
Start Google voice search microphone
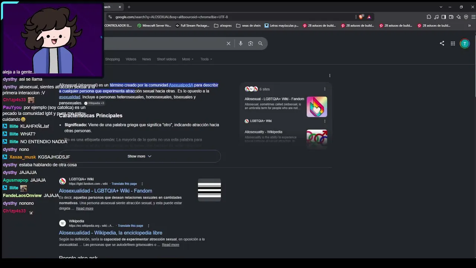coord(241,44)
